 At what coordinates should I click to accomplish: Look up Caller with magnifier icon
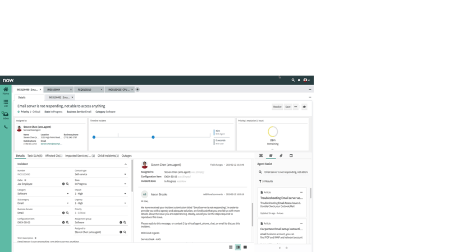point(67,184)
